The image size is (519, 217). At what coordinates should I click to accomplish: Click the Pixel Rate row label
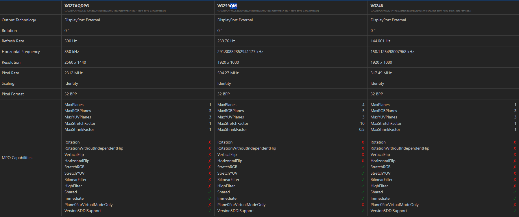point(10,73)
